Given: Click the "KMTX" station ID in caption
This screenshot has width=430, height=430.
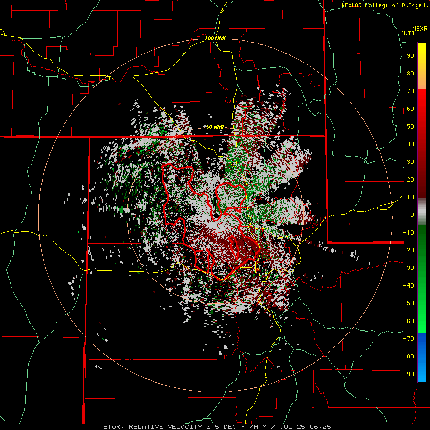Looking at the screenshot, I should coord(258,427).
